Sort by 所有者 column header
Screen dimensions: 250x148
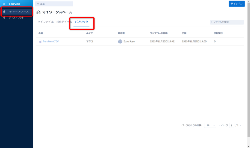121,33
